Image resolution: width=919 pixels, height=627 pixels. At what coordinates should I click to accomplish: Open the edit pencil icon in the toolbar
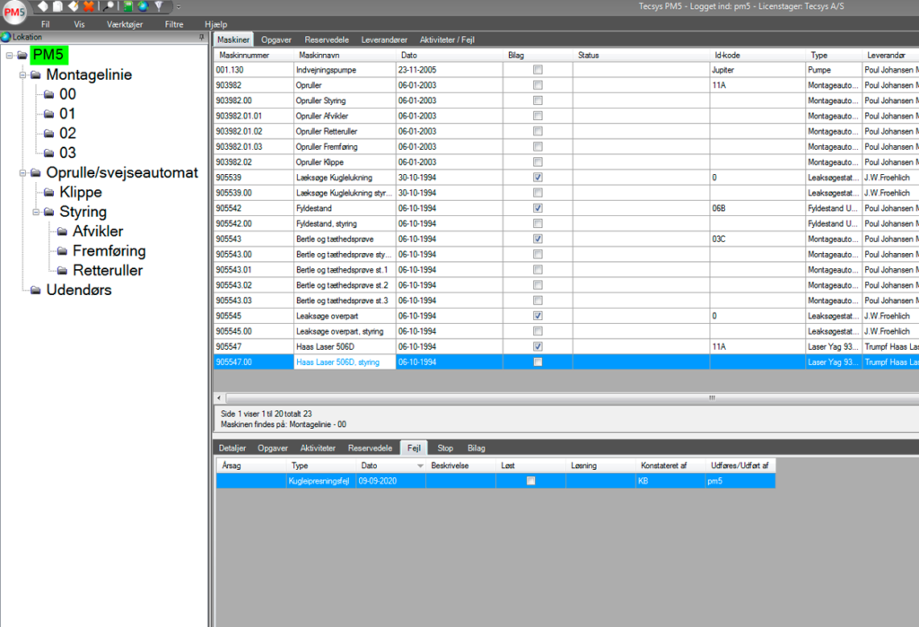(x=75, y=7)
